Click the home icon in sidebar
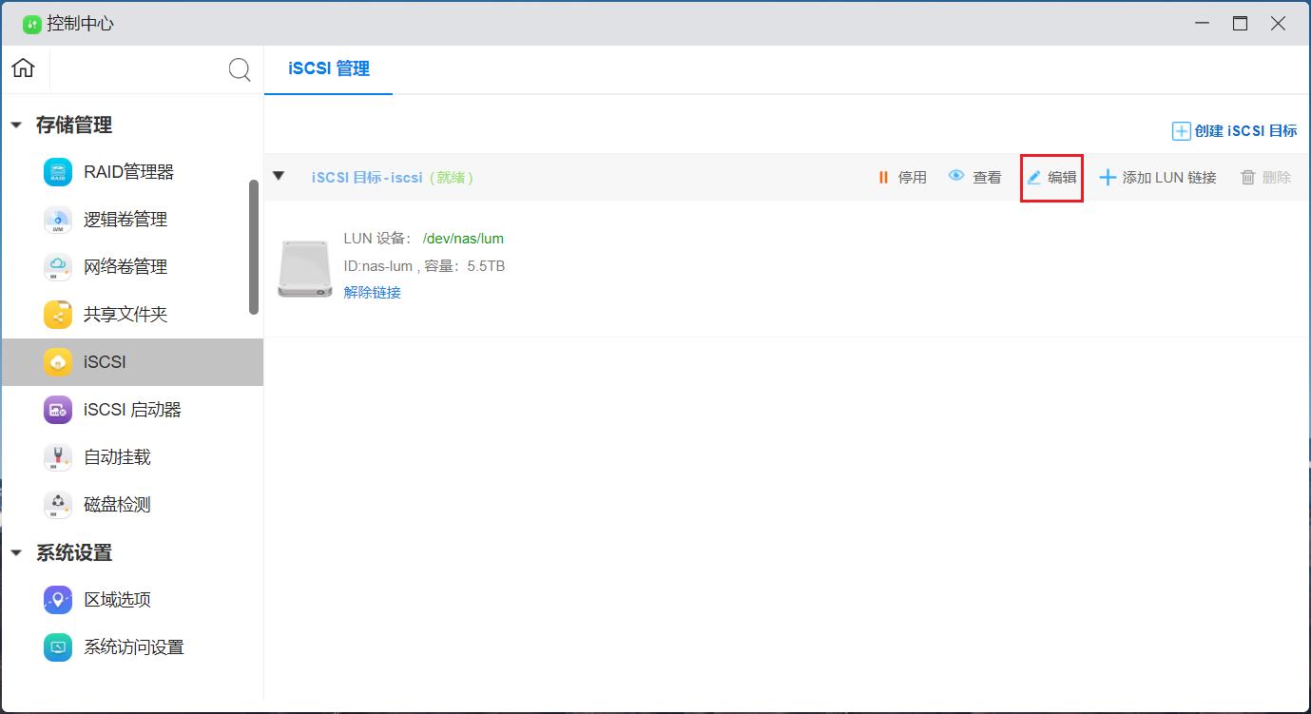Screen dimensions: 1311x714 [x=24, y=68]
